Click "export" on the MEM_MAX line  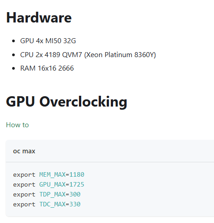click(x=24, y=175)
